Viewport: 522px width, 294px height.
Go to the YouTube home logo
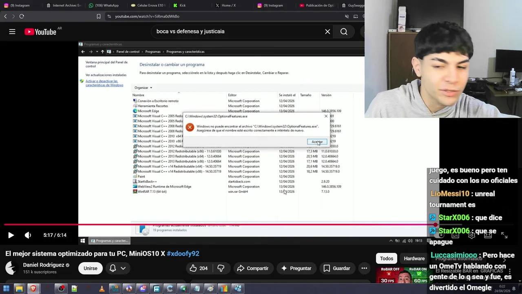coord(40,32)
